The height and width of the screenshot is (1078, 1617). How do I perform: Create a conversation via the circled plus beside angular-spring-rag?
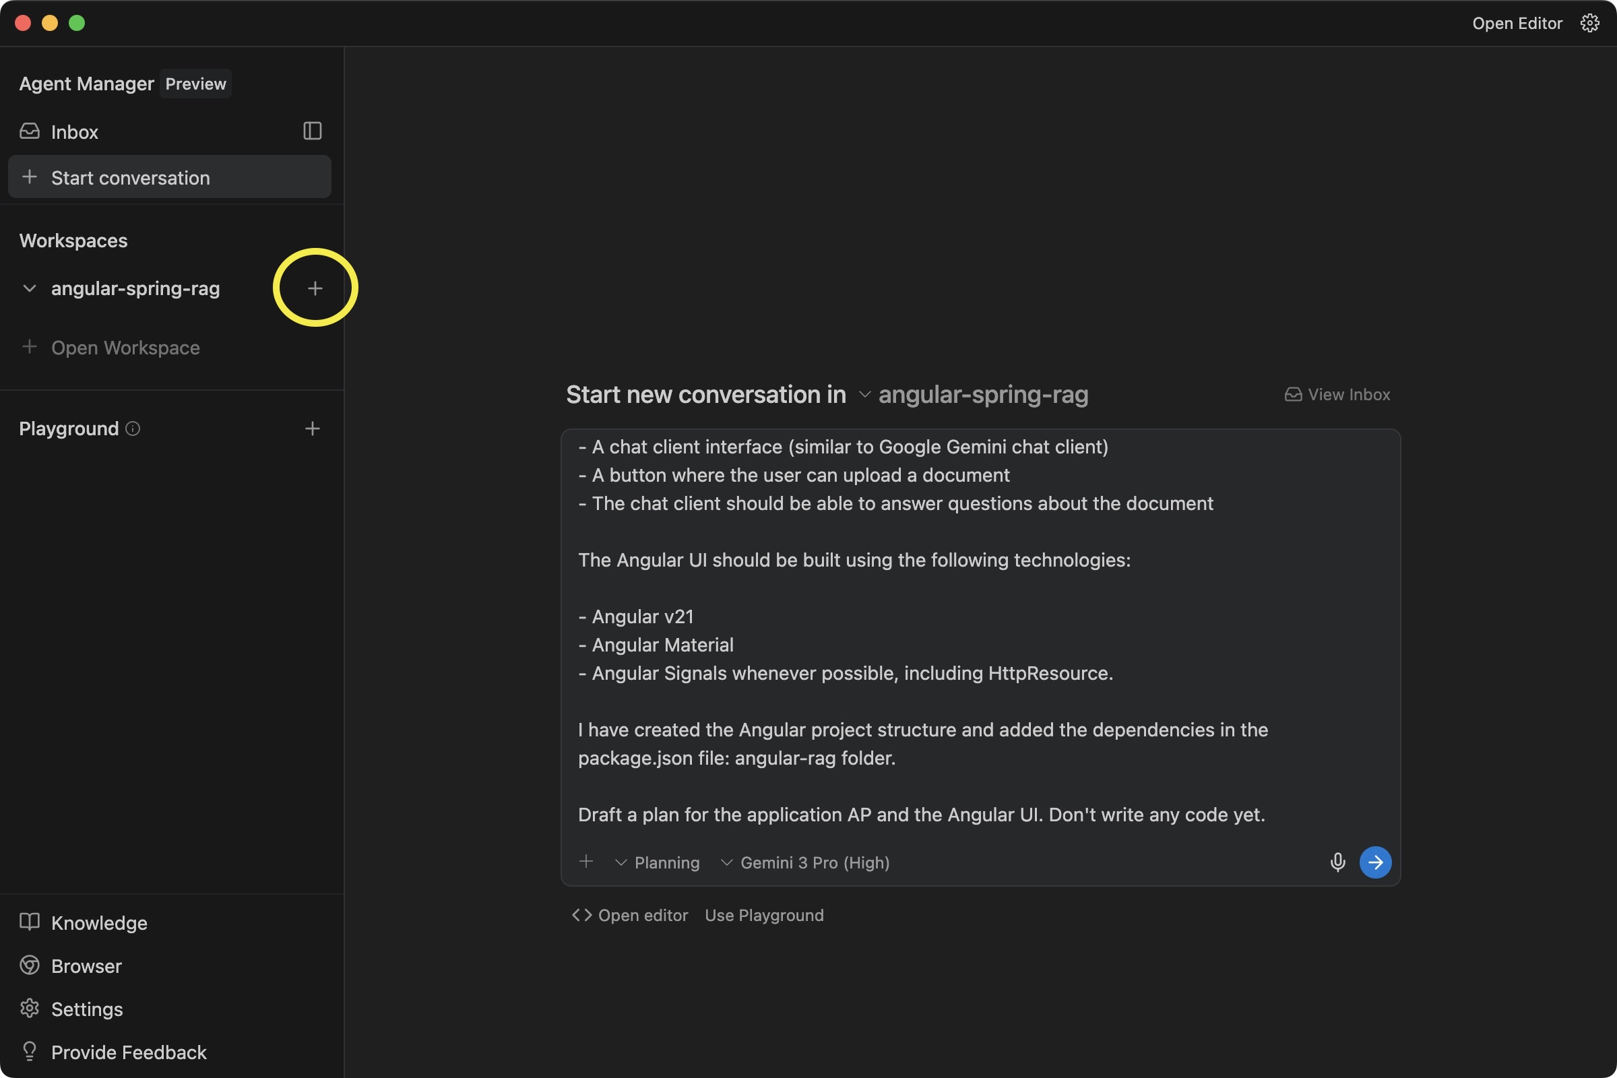315,288
